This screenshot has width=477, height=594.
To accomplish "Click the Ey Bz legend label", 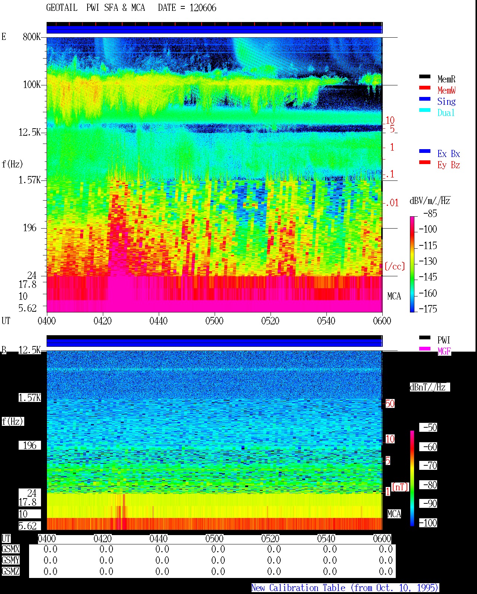I will tap(449, 165).
